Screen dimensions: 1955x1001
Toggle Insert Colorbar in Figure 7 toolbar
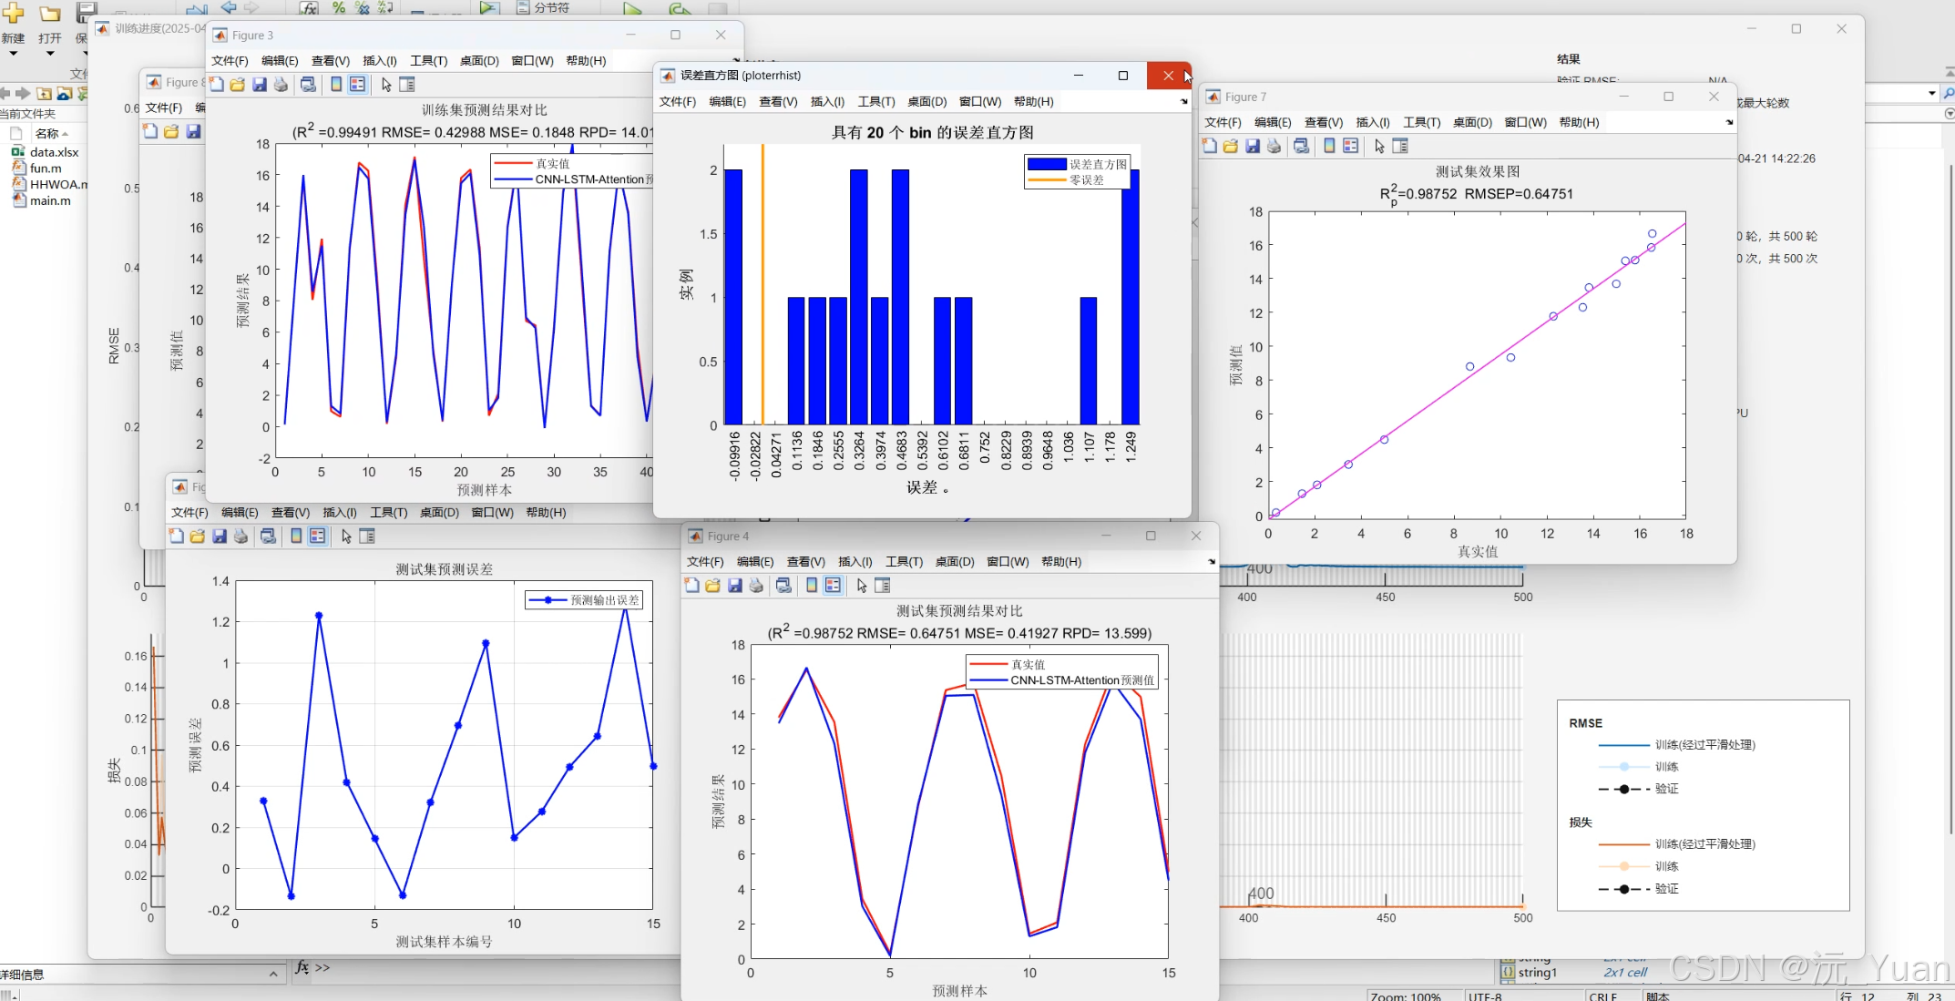pos(1329,146)
